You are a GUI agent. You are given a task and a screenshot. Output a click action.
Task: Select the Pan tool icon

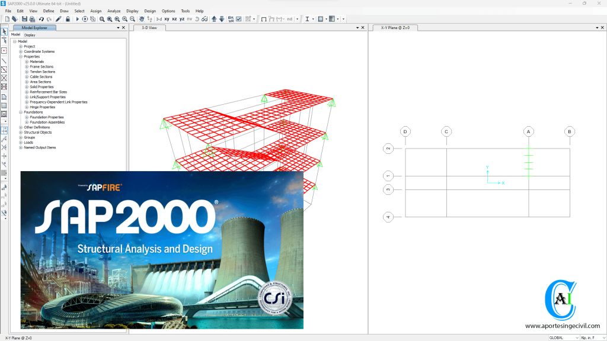click(x=142, y=18)
